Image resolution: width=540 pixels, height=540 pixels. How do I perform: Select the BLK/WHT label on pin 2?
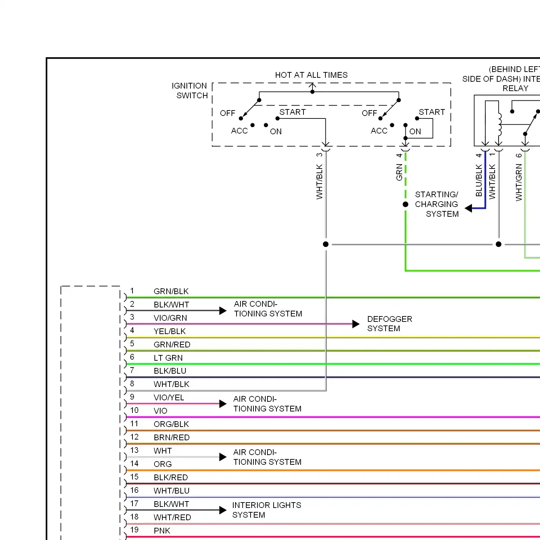coord(171,305)
